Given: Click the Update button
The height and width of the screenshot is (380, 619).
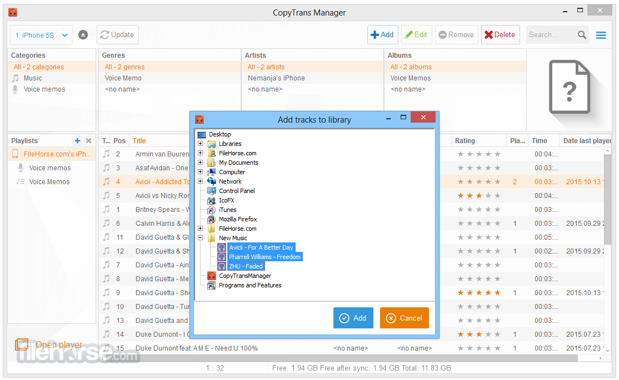Looking at the screenshot, I should point(117,35).
